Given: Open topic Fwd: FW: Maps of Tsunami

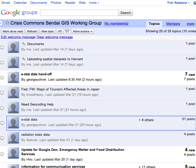Looking at the screenshot, I should click(60, 89).
